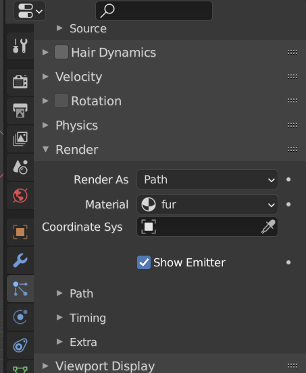
Task: Open the Scene properties tab
Action: (20, 167)
